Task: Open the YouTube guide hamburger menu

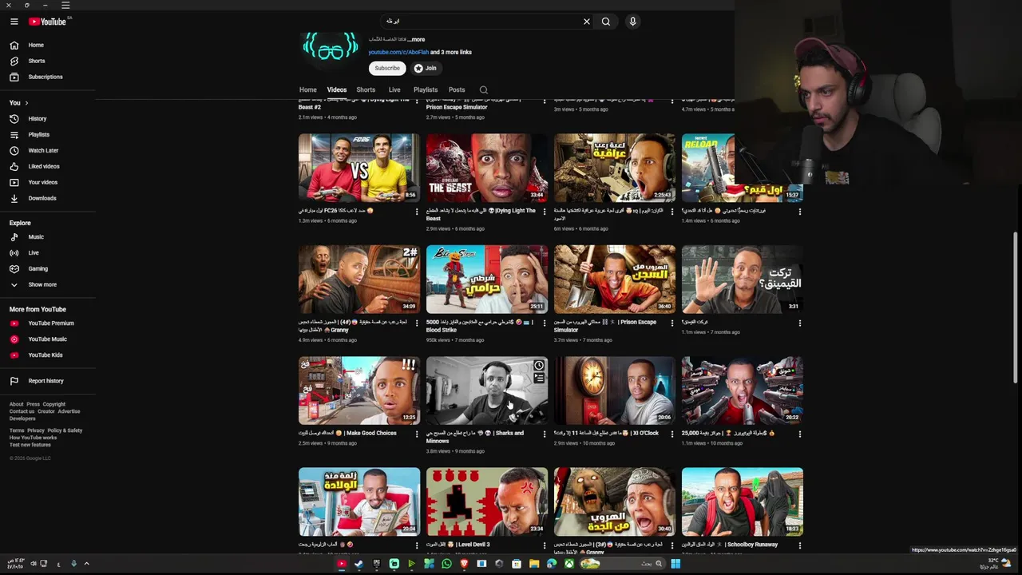Action: 14,22
